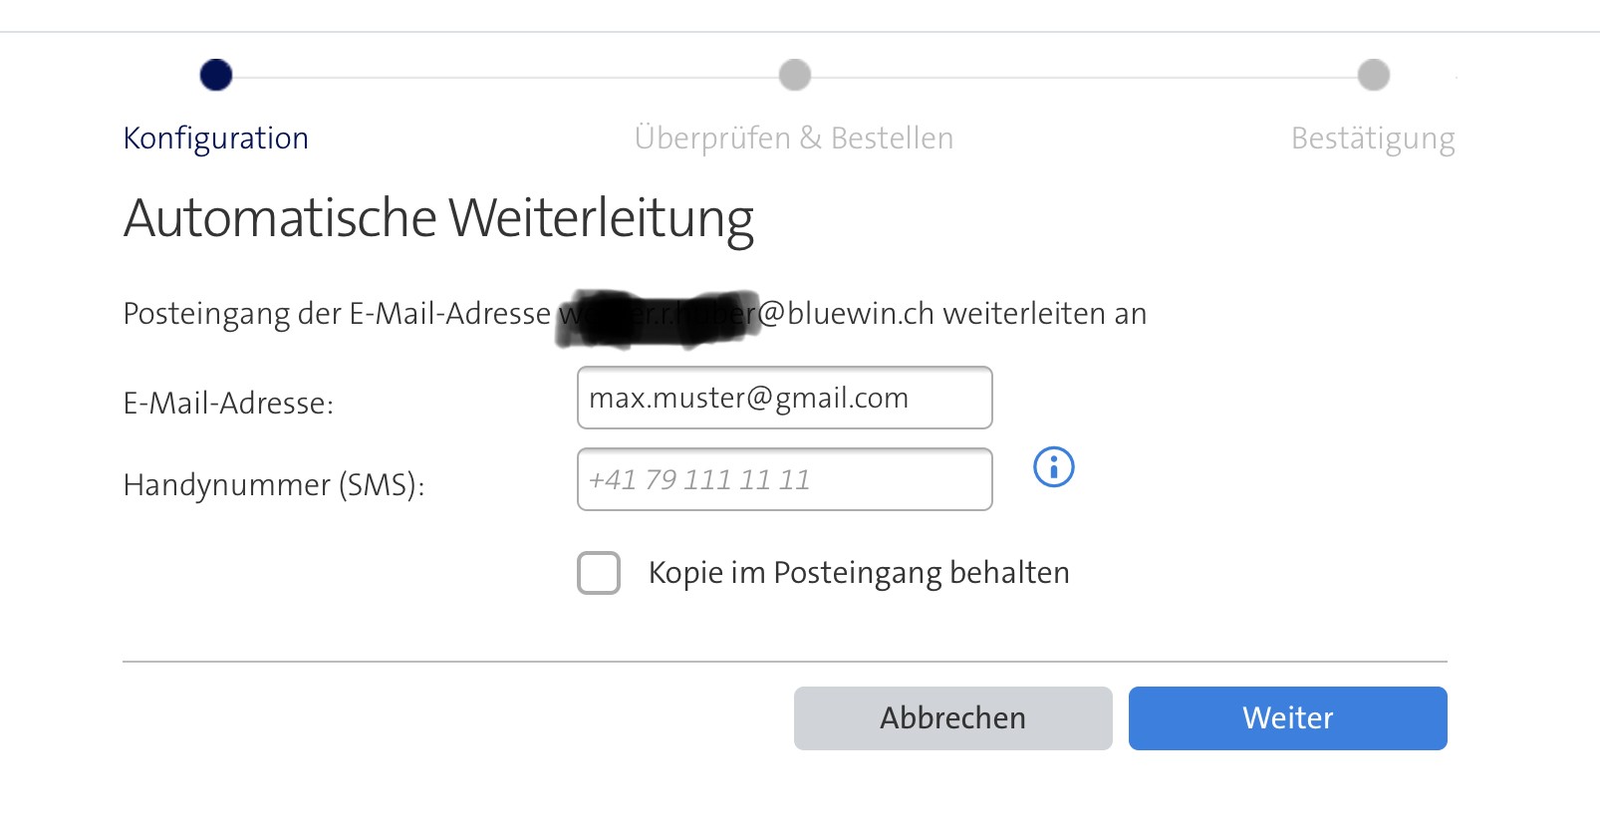Click the "E-Mail-Adresse:" field label

(x=228, y=404)
